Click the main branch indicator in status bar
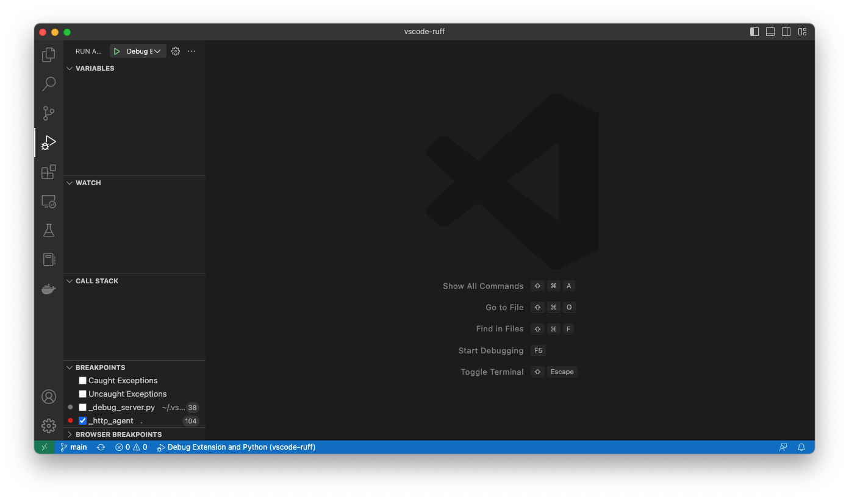Image resolution: width=849 pixels, height=499 pixels. (73, 447)
